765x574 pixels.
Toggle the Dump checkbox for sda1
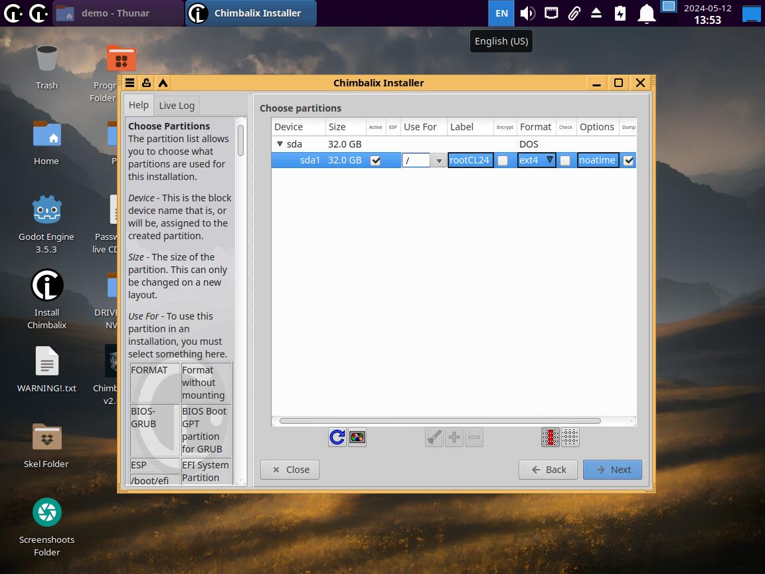(x=628, y=160)
